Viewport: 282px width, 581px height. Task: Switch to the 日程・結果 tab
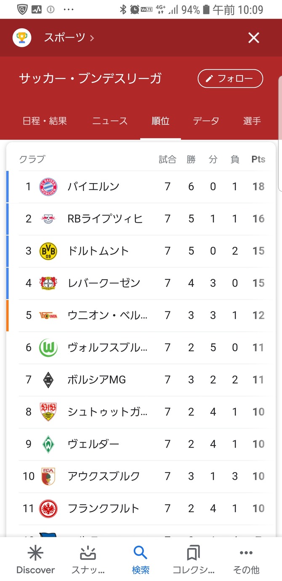45,121
